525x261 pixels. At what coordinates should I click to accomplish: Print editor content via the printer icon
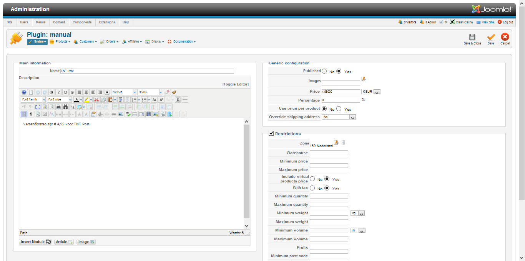point(58,107)
